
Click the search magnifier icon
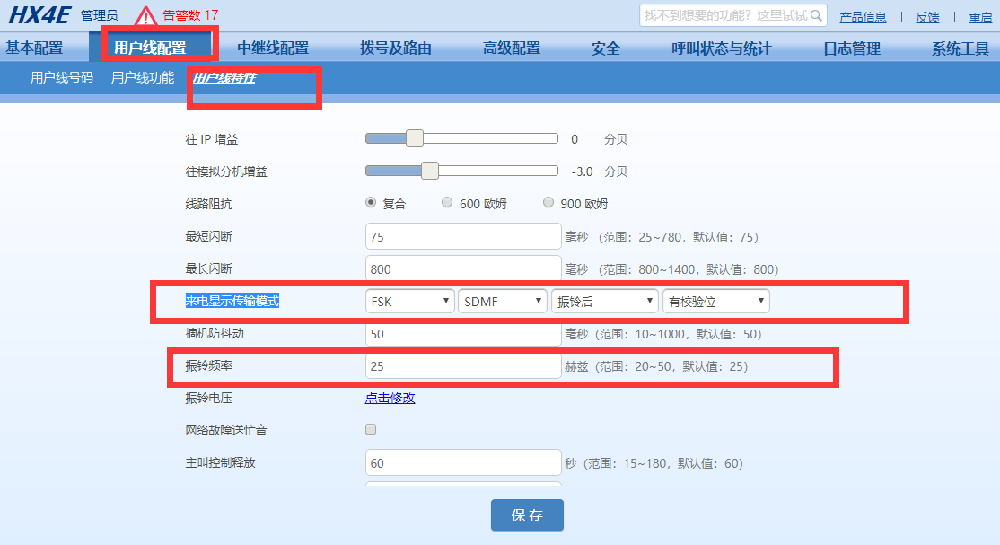point(814,15)
